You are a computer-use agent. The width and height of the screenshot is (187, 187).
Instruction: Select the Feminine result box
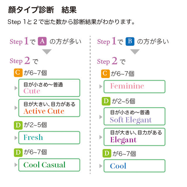(134, 86)
